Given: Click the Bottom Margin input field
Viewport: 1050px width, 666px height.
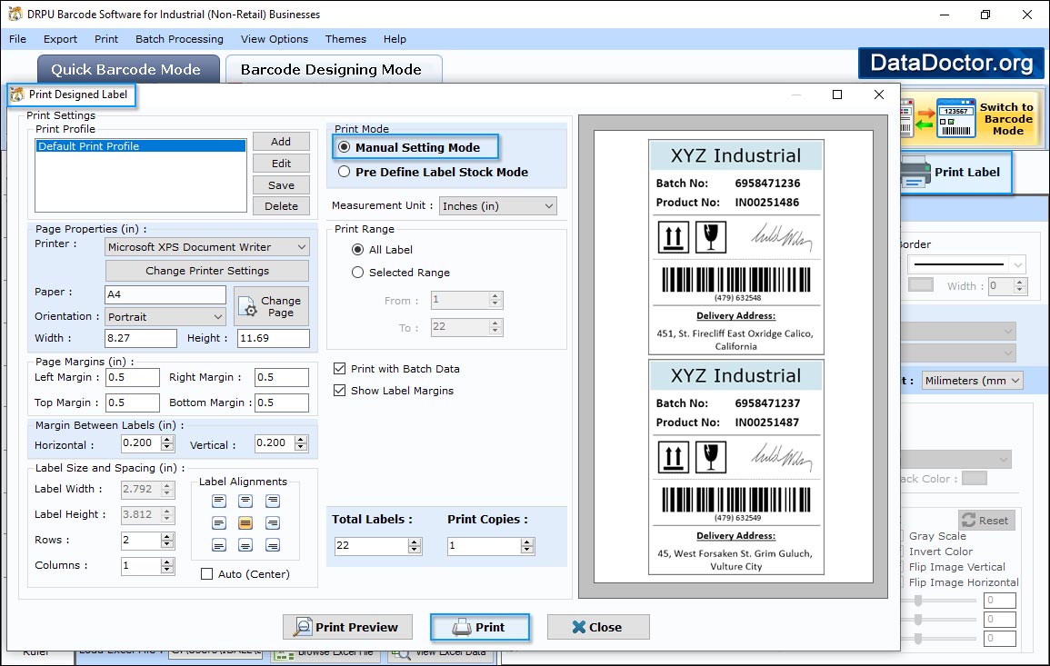Looking at the screenshot, I should (x=281, y=403).
